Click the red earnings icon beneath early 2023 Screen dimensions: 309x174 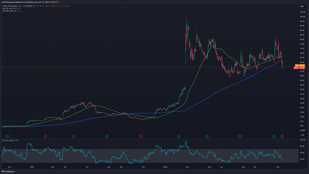coord(45,136)
